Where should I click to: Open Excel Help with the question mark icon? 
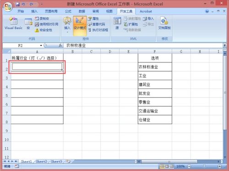tap(207, 11)
